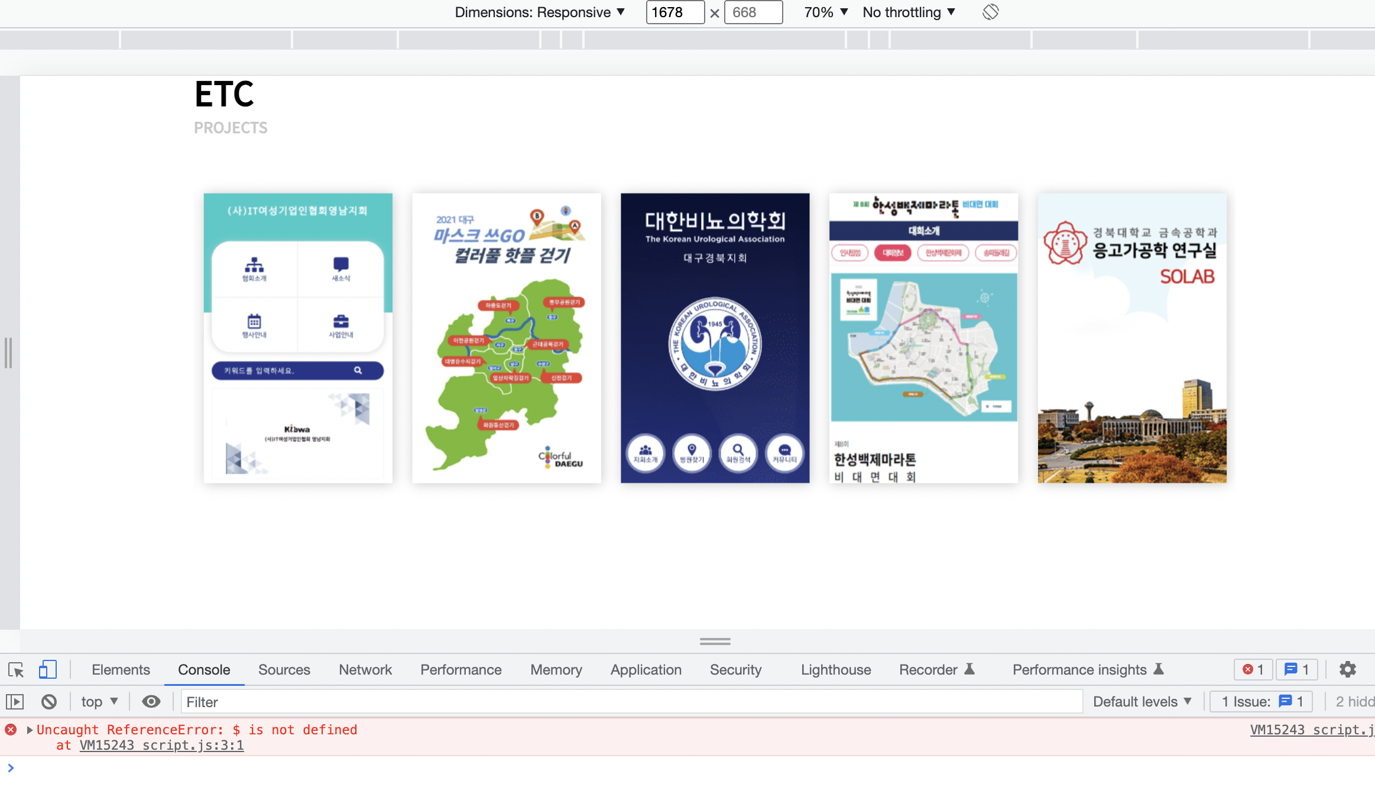
Task: Select the 대구 마스크 씬GO walking map thumbnail
Action: 507,338
